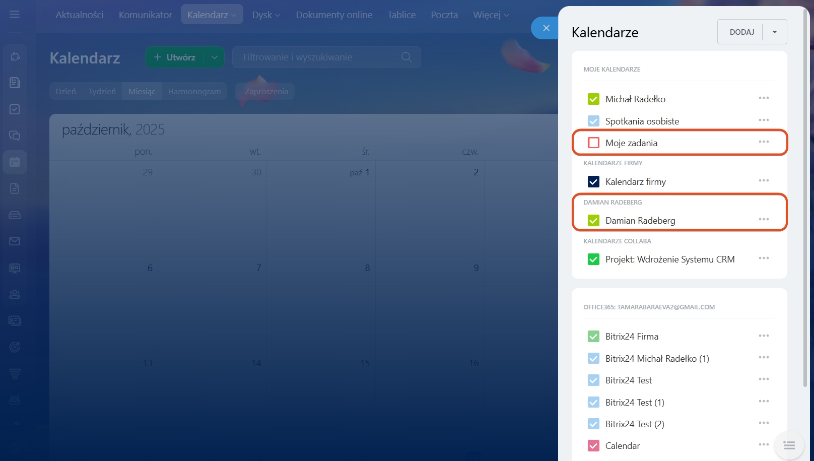Image resolution: width=814 pixels, height=461 pixels.
Task: Expand the Utwórz button dropdown arrow
Action: tap(215, 57)
